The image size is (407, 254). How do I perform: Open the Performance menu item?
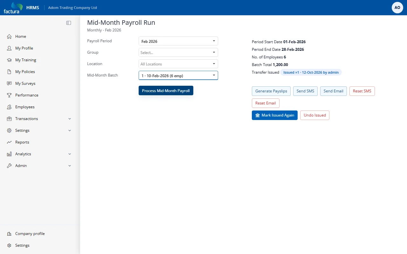coord(27,95)
